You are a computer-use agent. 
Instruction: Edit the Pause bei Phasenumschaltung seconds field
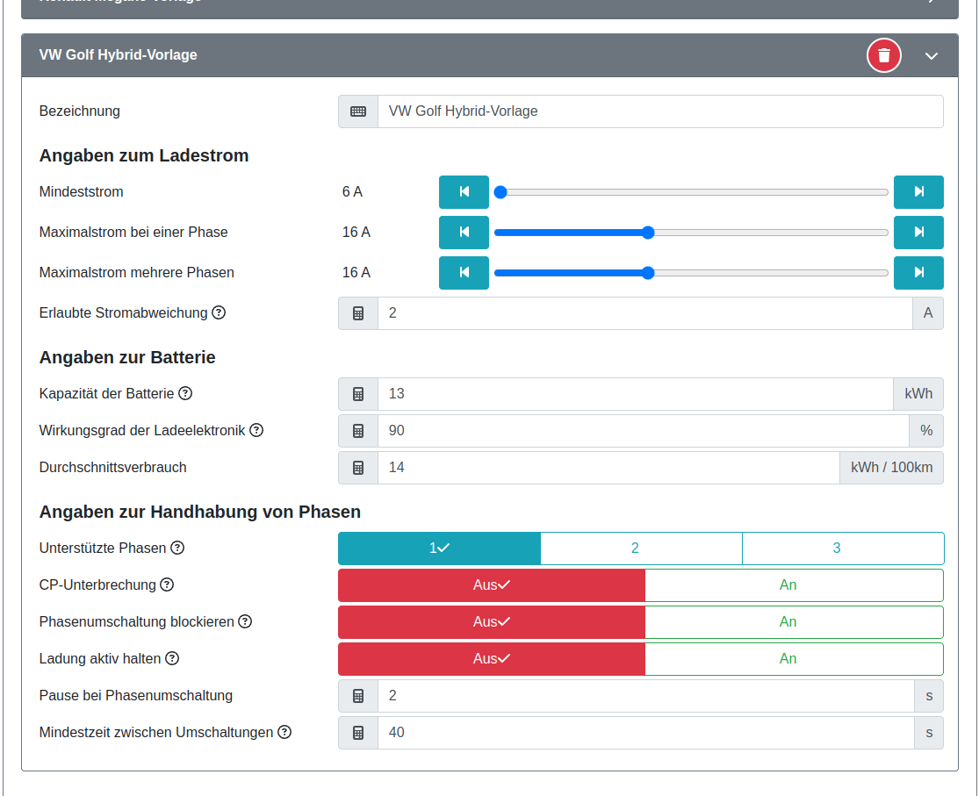click(x=646, y=695)
